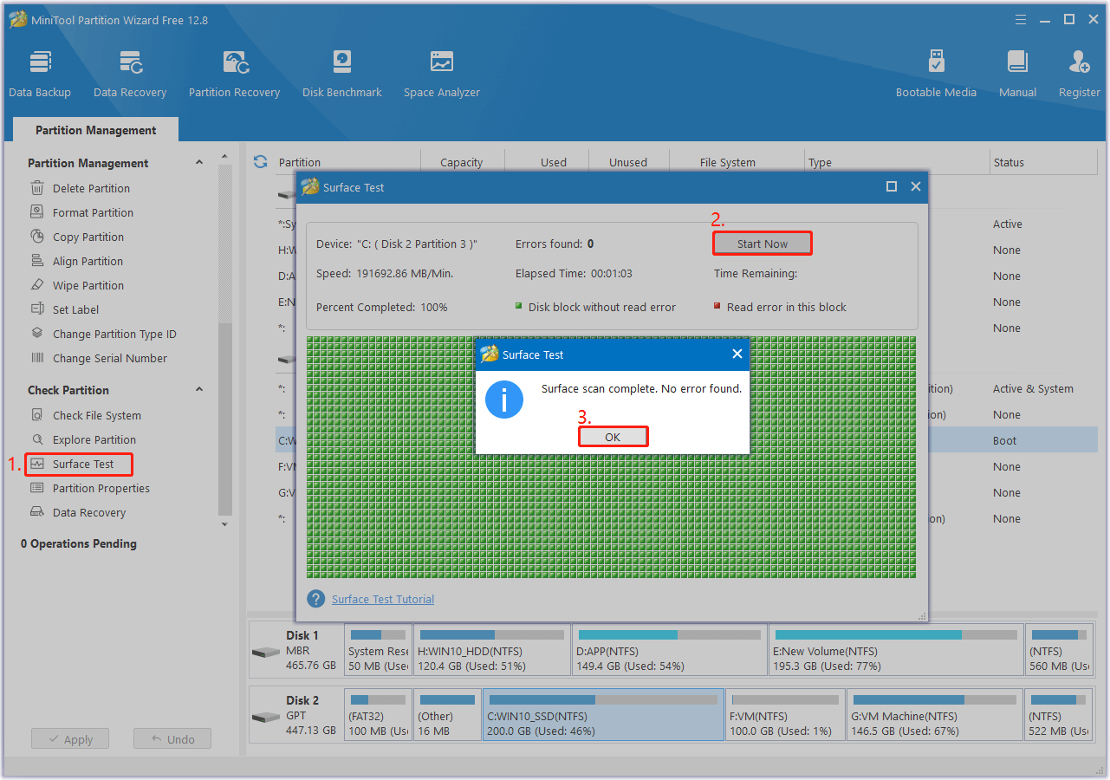Click the Set Label icon
1110x780 pixels.
tap(37, 309)
